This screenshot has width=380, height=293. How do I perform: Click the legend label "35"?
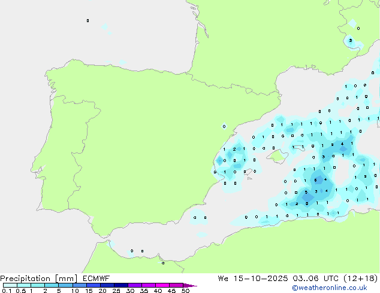point(144,291)
